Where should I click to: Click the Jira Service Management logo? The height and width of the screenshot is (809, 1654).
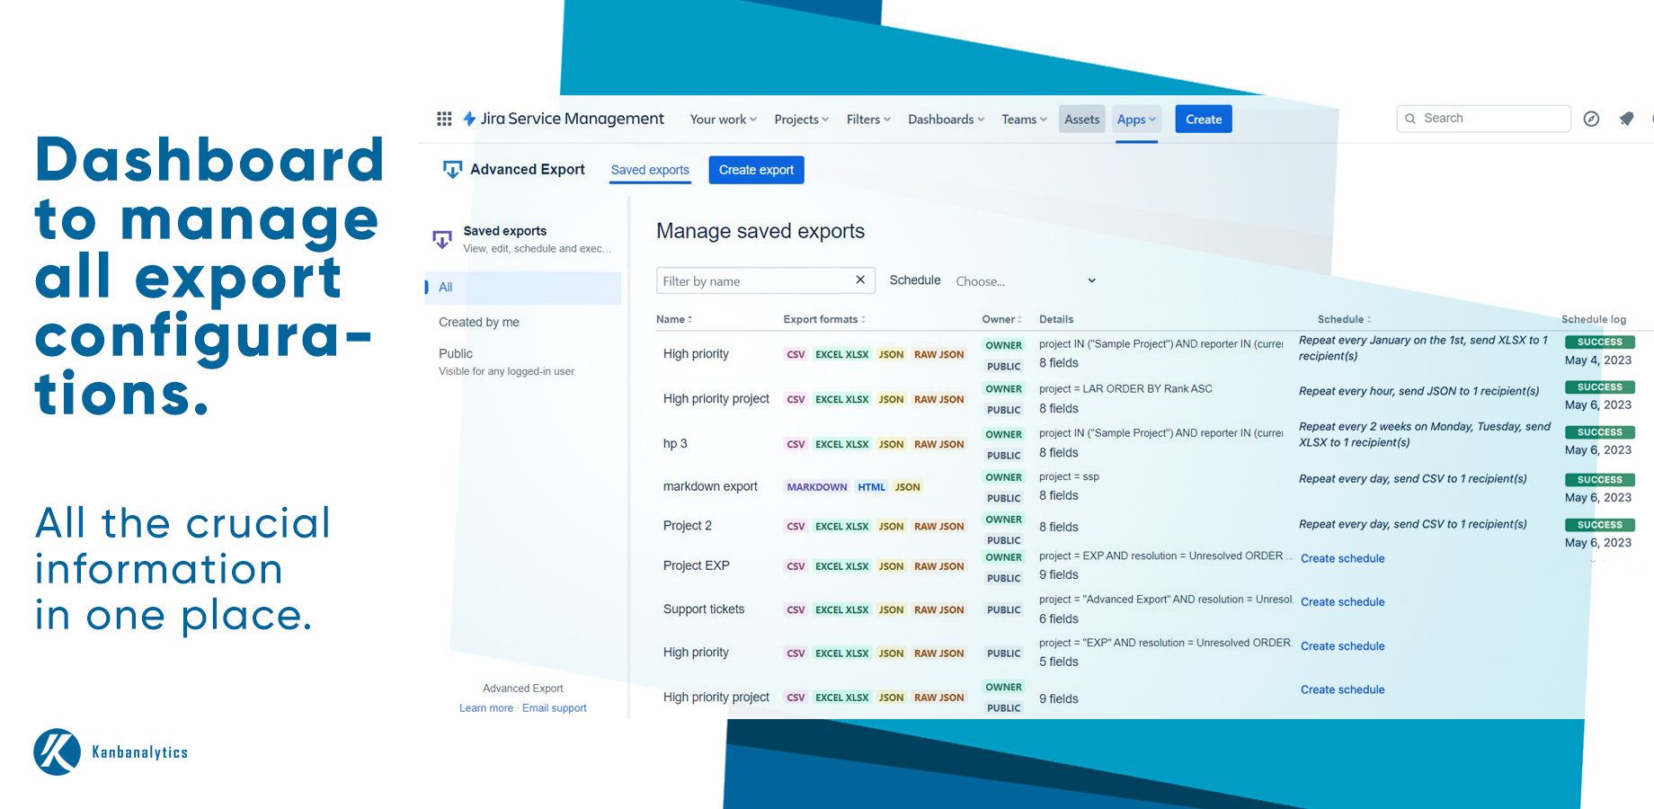point(563,119)
